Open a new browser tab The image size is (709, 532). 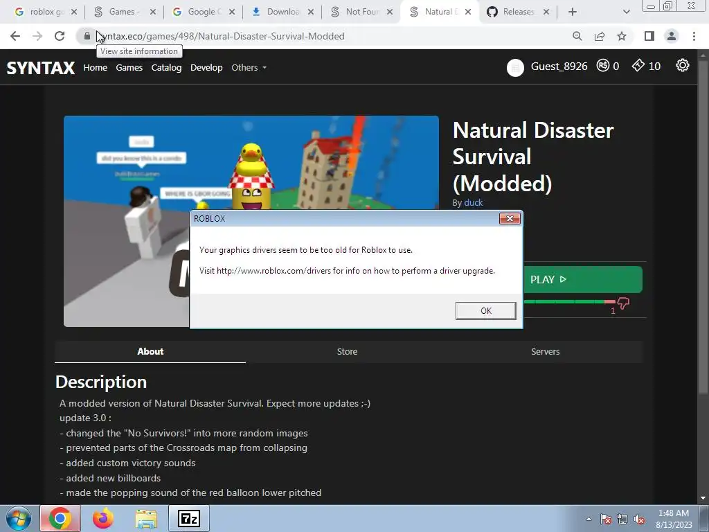click(573, 12)
